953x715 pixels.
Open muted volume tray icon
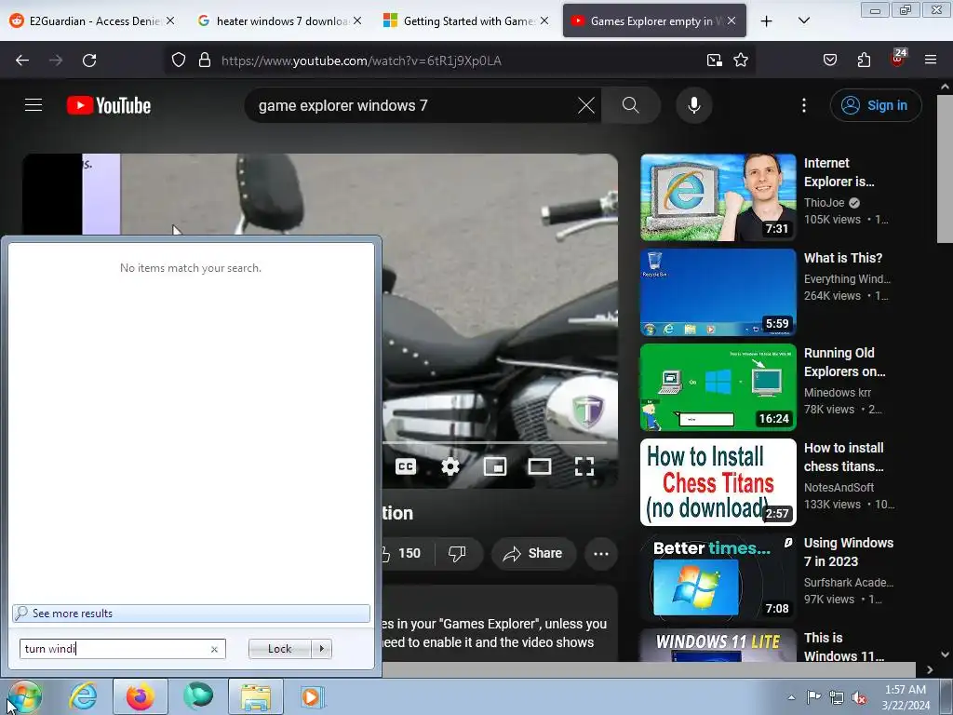(859, 698)
